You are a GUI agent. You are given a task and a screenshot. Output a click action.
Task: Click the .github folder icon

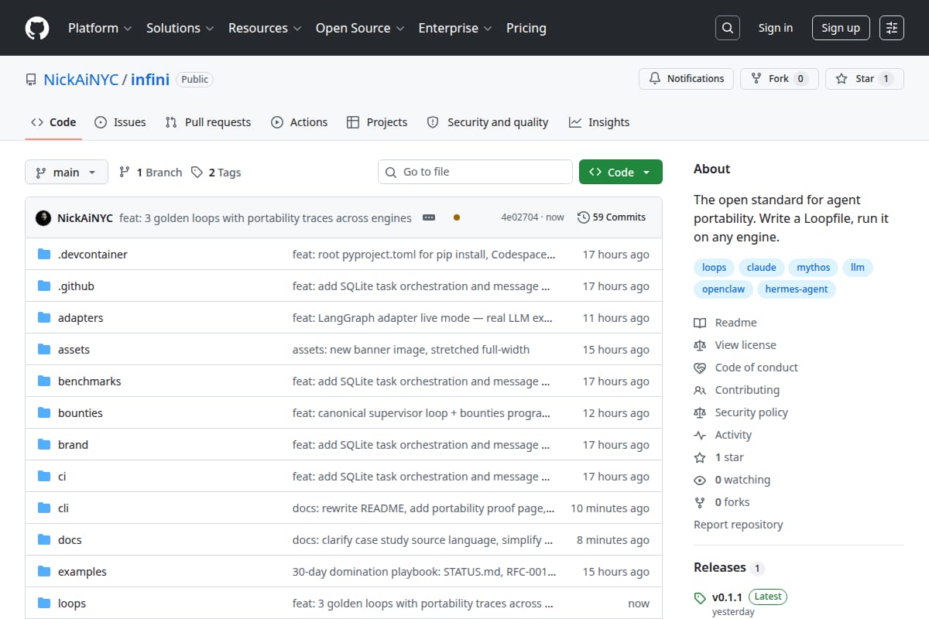44,286
